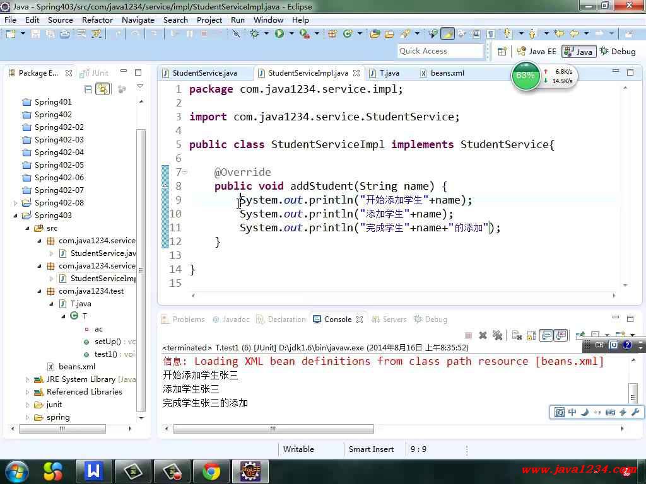Click the Skip All Breakpoints icon
The image size is (646, 484).
click(236, 34)
